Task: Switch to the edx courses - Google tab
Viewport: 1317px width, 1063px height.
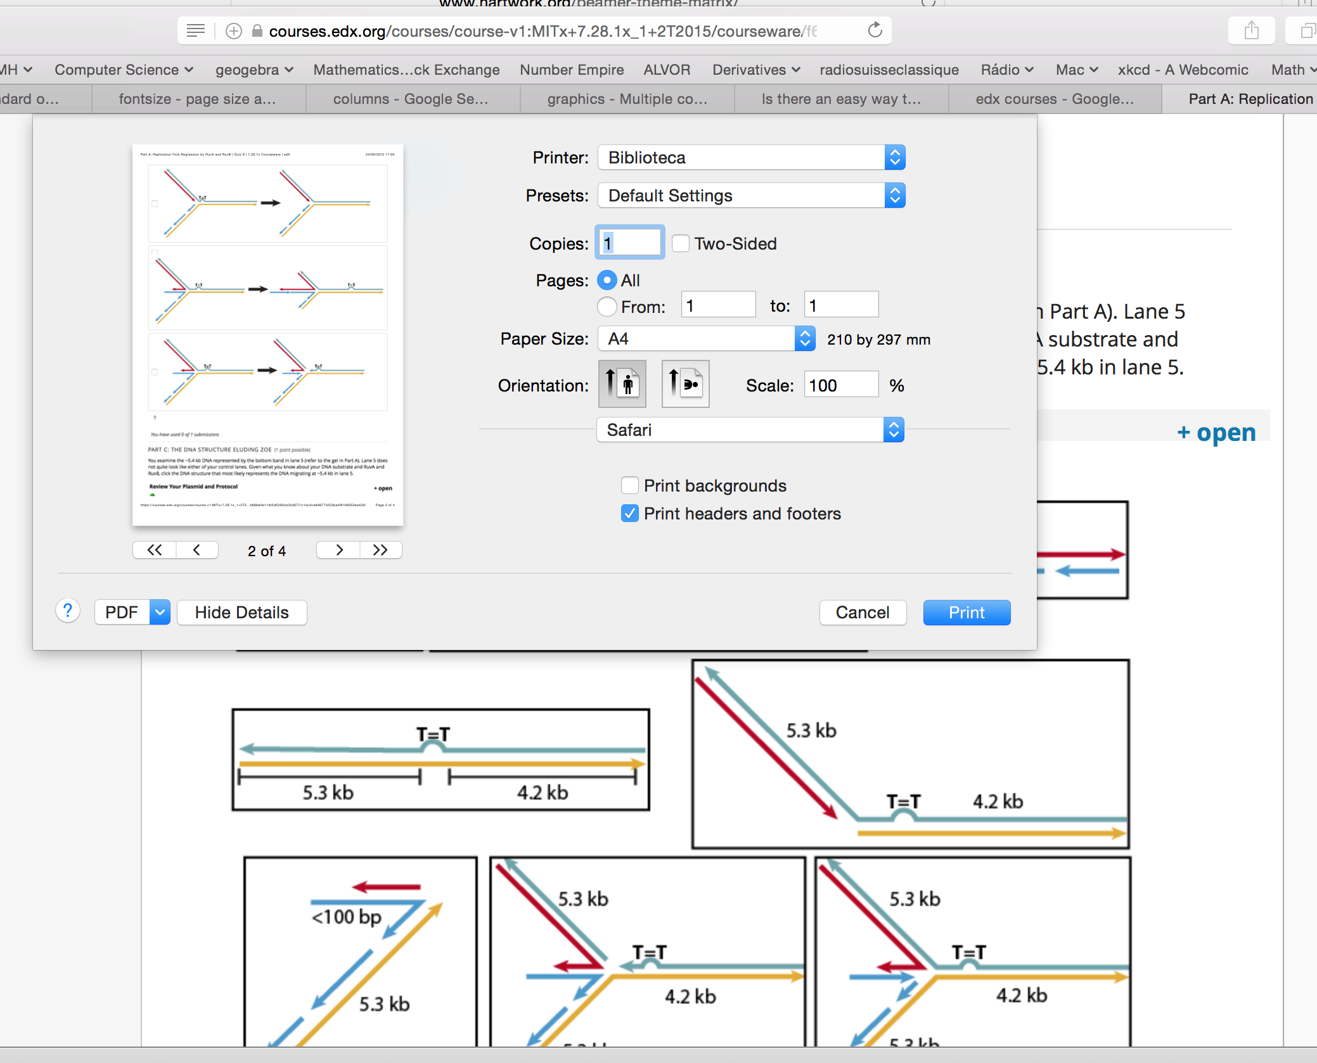Action: click(1055, 99)
